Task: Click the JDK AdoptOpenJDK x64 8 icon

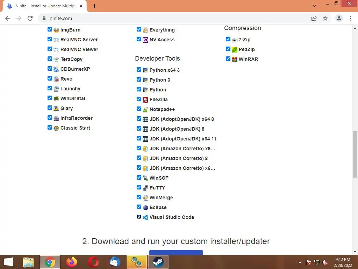Action: tap(145, 119)
